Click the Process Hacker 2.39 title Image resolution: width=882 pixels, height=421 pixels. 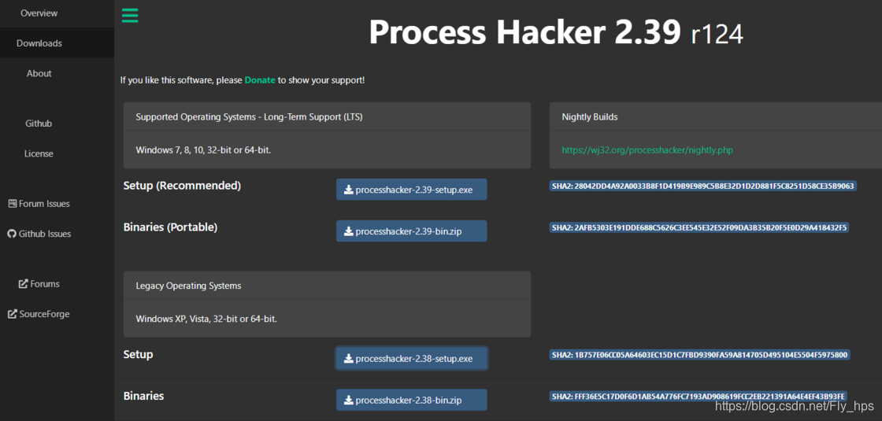click(x=525, y=32)
